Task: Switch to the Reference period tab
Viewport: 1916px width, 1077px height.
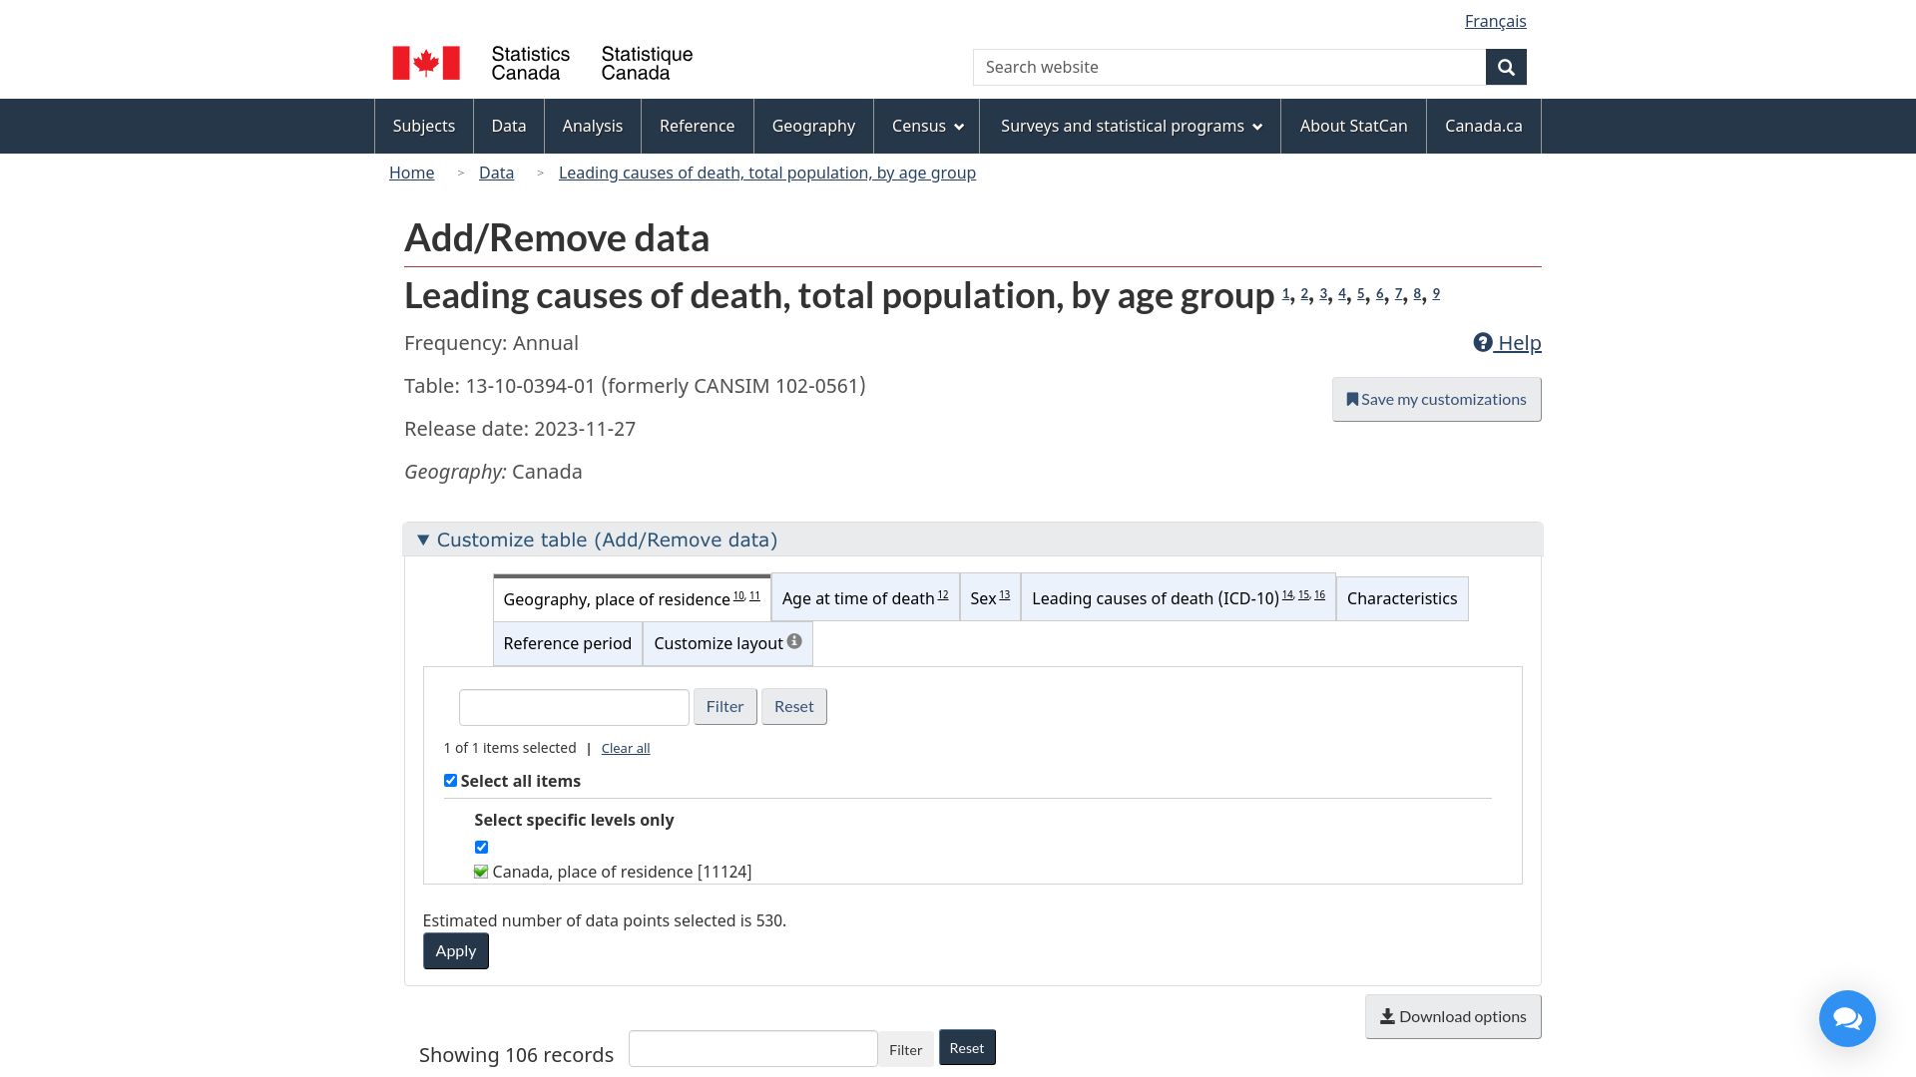Action: (568, 643)
